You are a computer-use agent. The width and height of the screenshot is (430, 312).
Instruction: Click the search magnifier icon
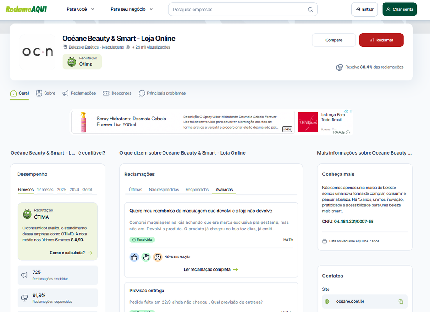pos(310,10)
